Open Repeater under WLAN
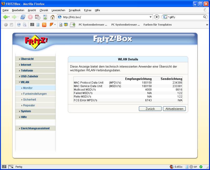The height and width of the screenshot is (170, 210). pyautogui.click(x=35, y=105)
